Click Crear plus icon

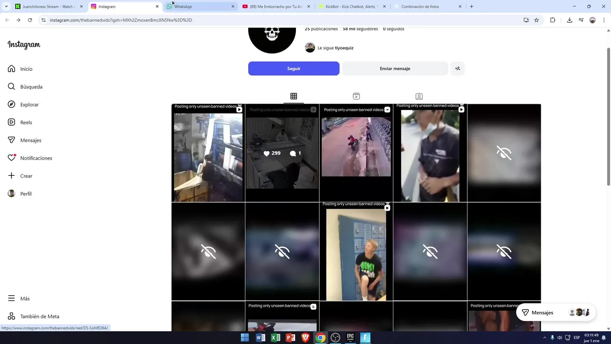11,176
